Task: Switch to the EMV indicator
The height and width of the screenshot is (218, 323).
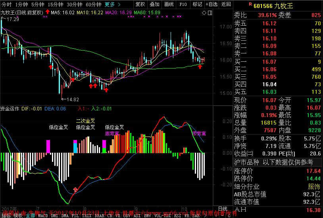Action: click(x=148, y=216)
